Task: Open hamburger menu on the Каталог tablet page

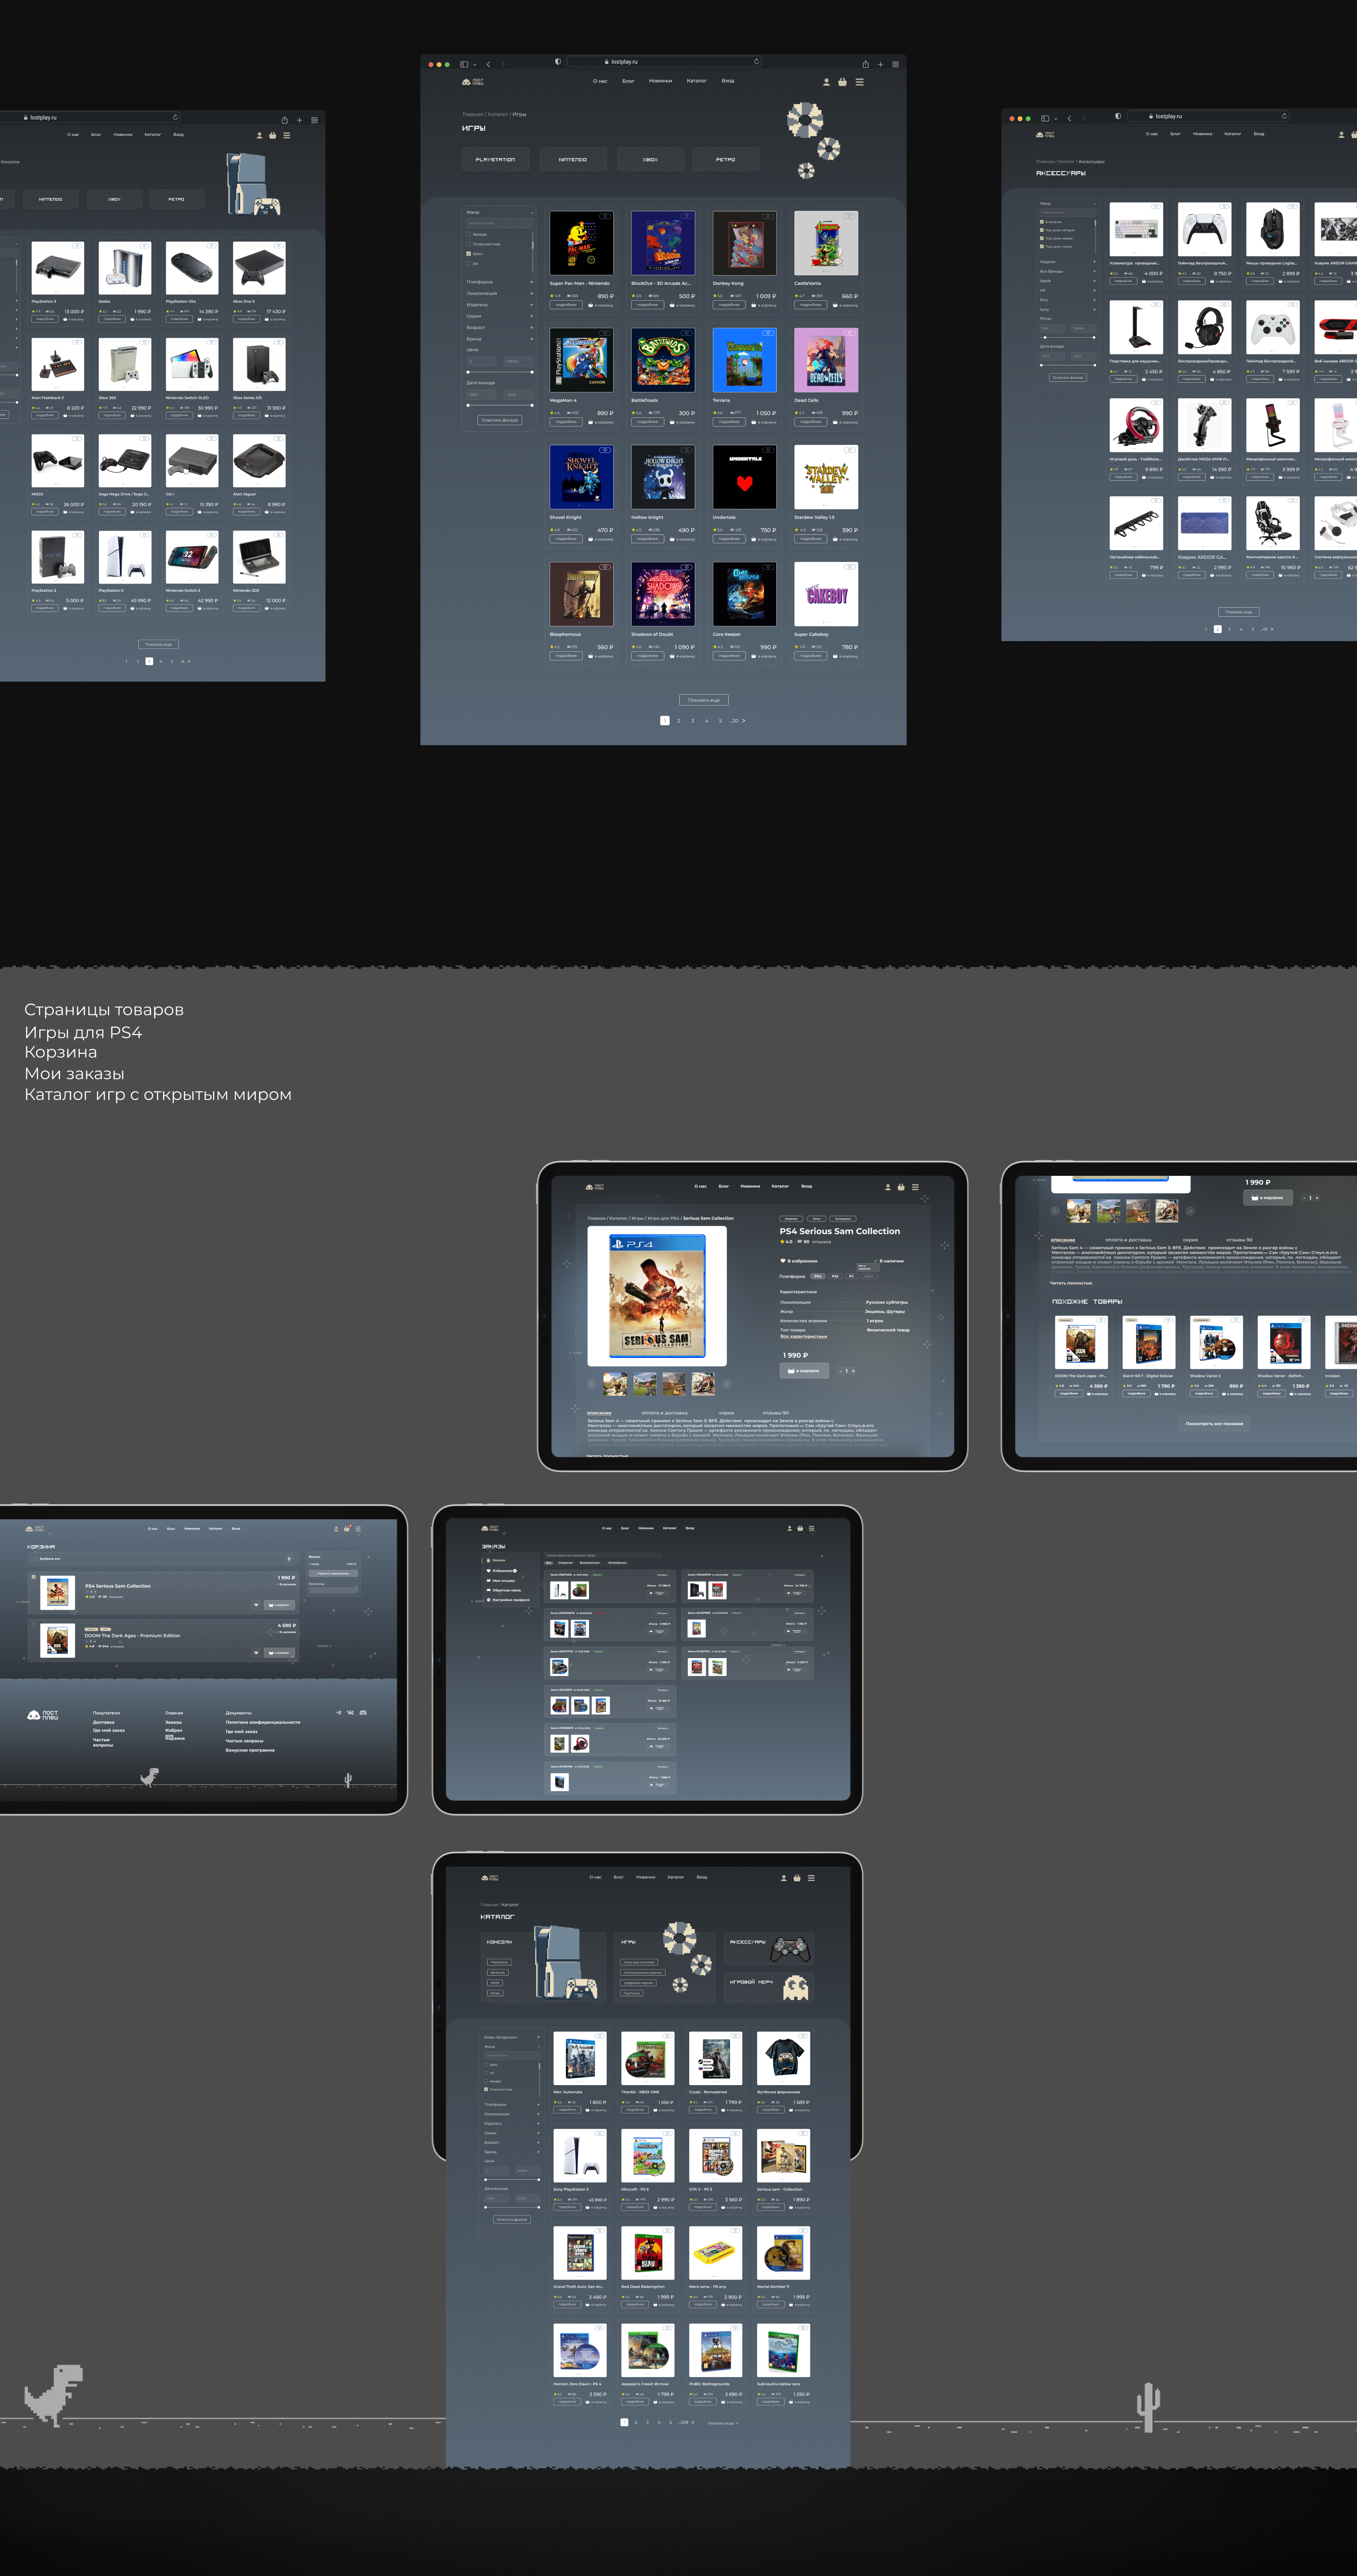Action: tap(811, 1878)
